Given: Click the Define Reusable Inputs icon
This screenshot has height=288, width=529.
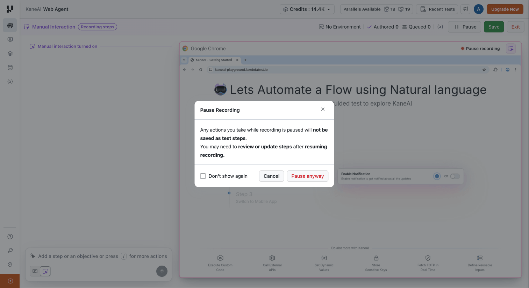Looking at the screenshot, I should click(x=480, y=258).
